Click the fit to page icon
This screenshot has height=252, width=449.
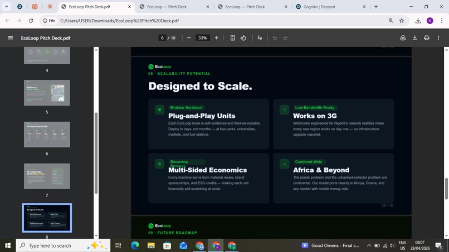click(x=232, y=38)
